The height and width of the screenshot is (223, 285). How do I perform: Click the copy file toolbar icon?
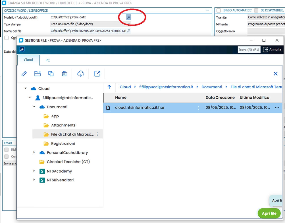point(51,74)
